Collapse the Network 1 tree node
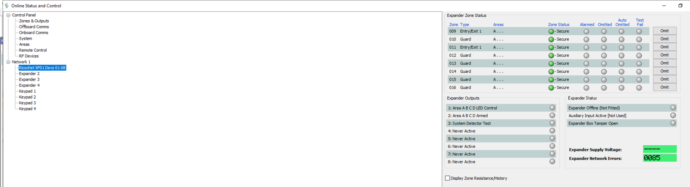Viewport: 690px width, 187px height. pyautogui.click(x=8, y=62)
